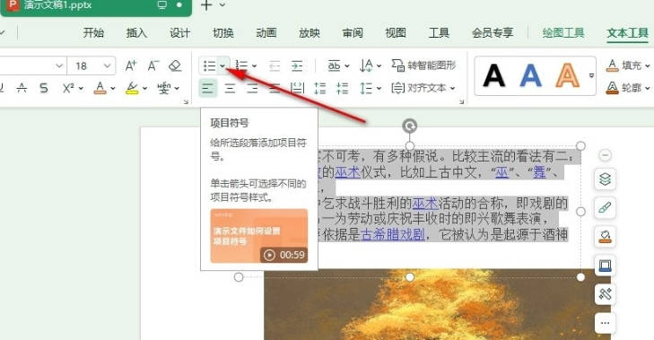This screenshot has height=340, width=654.
Task: Apply the font color A
Action: coord(100,88)
